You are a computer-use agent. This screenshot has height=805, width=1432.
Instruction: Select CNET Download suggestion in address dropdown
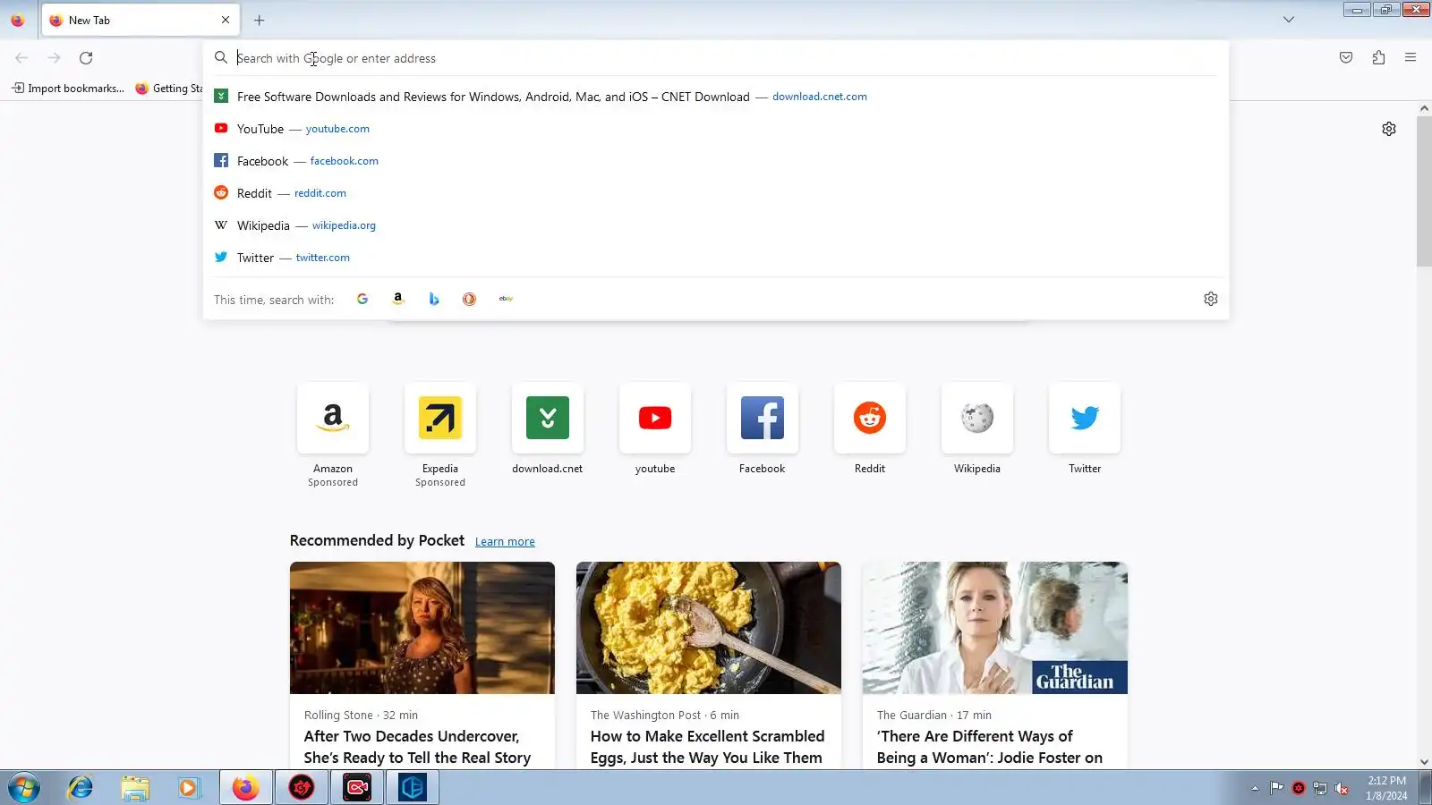coord(716,97)
